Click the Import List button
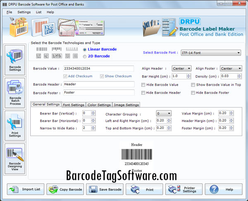 (x=26, y=189)
